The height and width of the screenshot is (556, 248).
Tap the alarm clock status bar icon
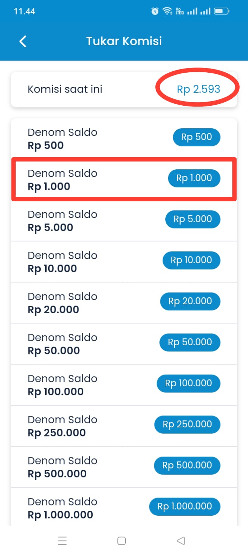pos(155,11)
